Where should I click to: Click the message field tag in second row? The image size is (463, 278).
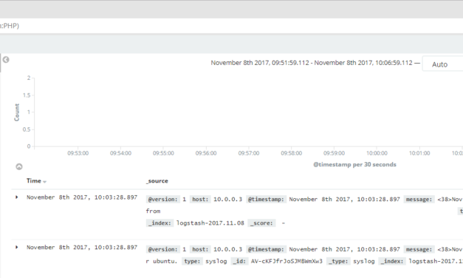click(x=419, y=249)
